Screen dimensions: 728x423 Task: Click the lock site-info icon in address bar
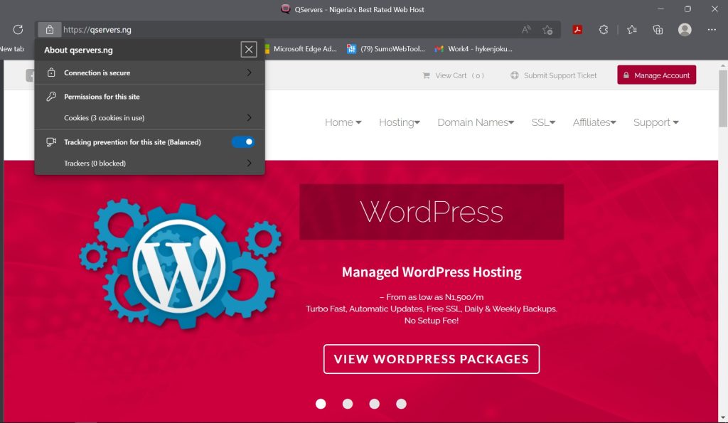pos(50,30)
